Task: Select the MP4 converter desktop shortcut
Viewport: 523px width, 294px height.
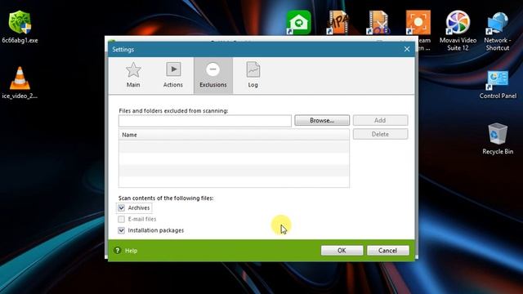Action: point(337,23)
